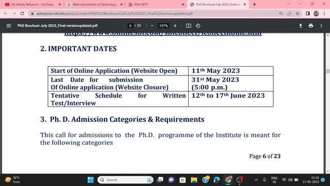Open clock and date 11:10 panel

coord(311,180)
